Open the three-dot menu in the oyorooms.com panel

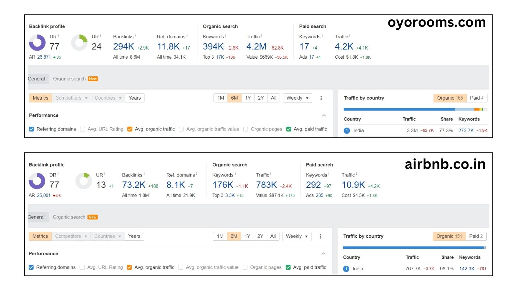321,98
